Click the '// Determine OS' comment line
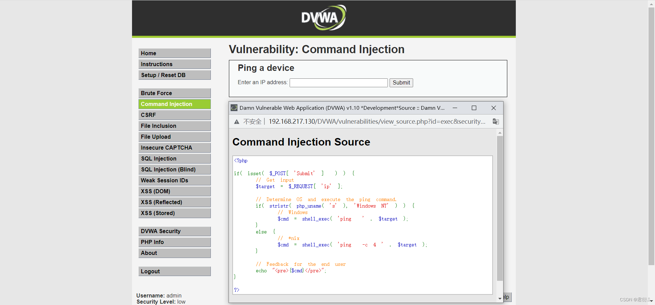This screenshot has width=655, height=305. [326, 199]
